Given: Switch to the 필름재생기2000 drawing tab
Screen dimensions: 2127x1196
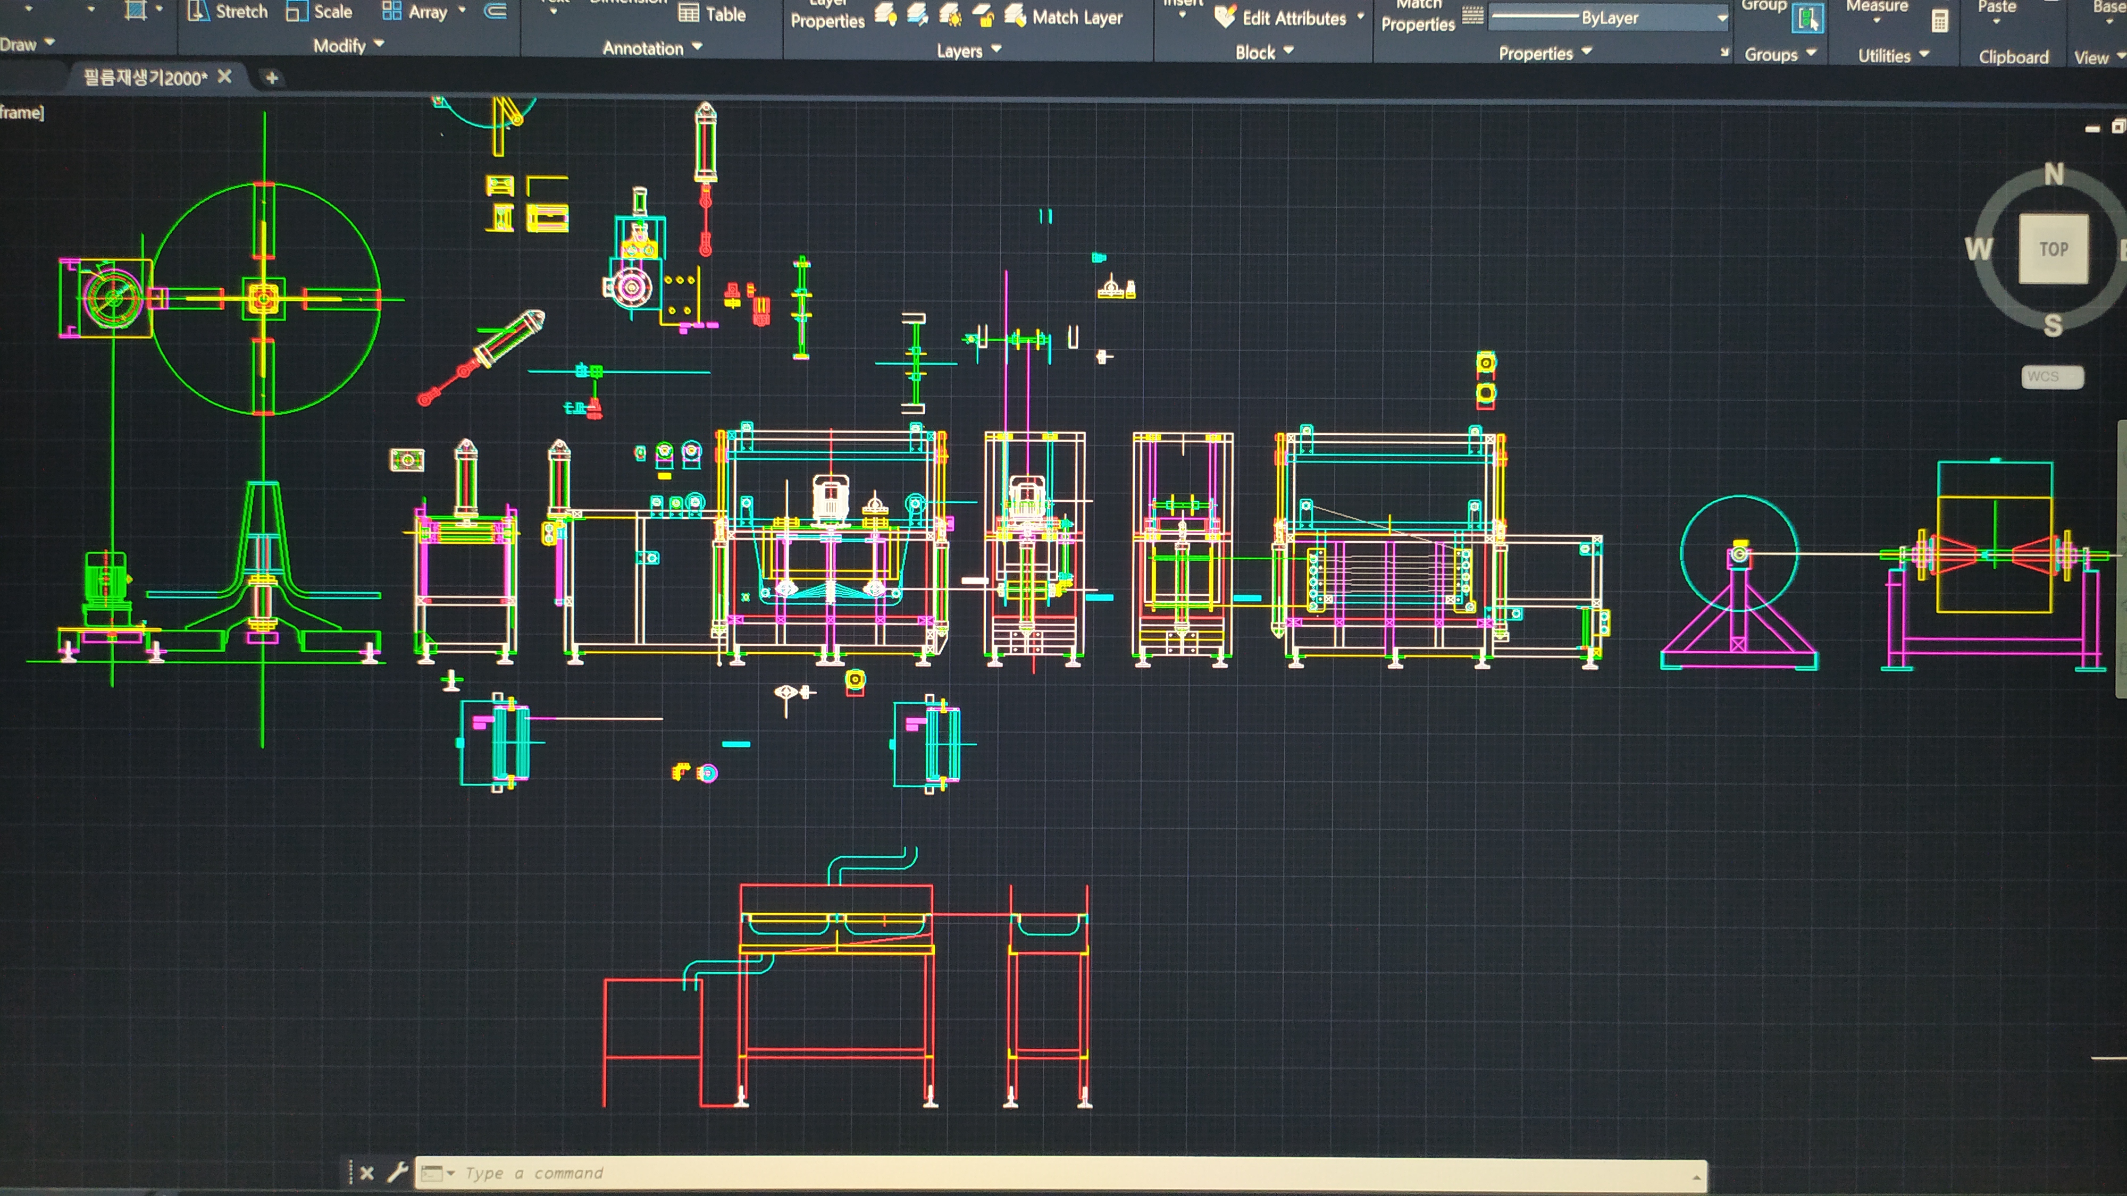Looking at the screenshot, I should pos(145,78).
